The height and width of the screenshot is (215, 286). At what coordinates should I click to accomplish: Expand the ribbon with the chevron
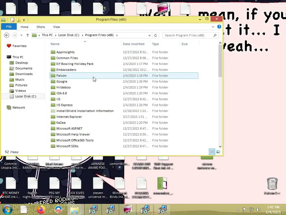[x=213, y=27]
